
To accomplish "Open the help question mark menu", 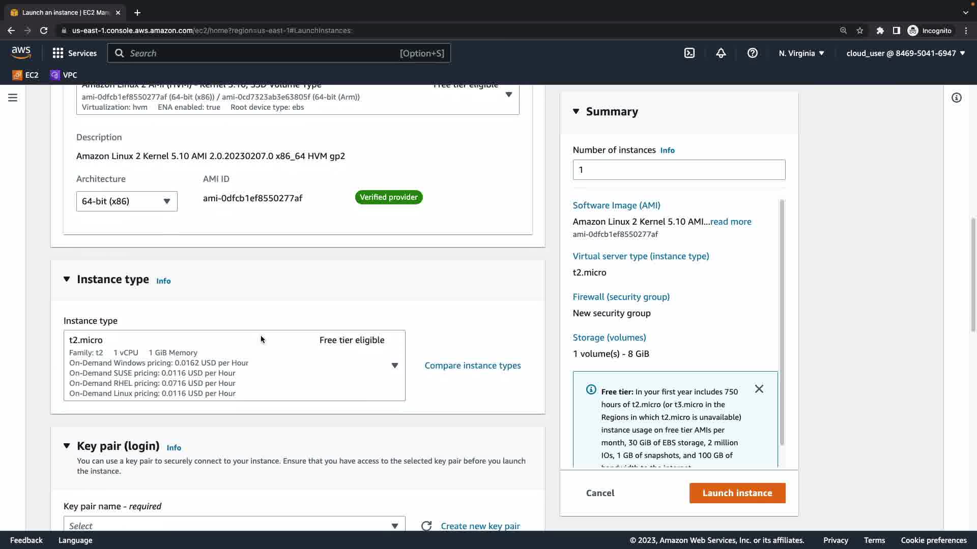I will tap(753, 53).
